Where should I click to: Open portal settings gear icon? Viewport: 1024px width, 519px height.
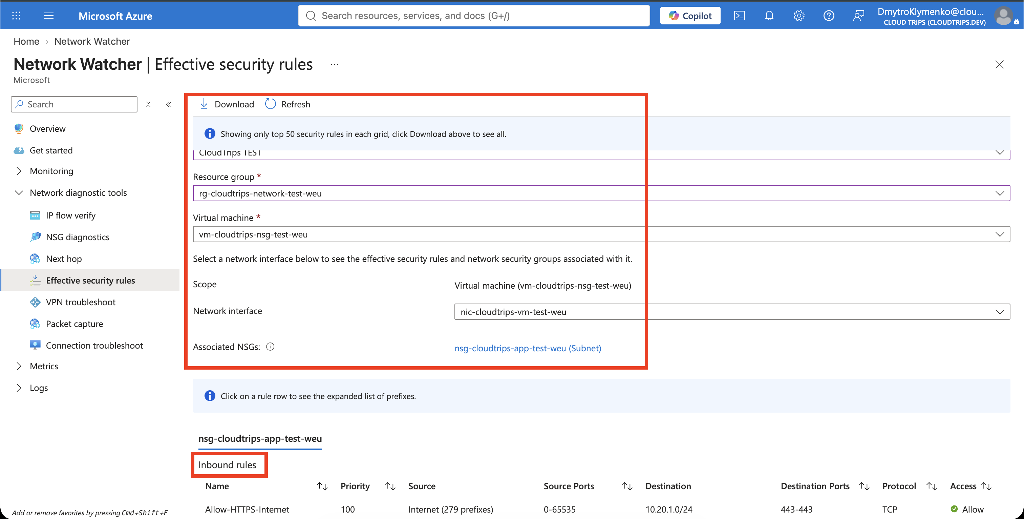799,16
